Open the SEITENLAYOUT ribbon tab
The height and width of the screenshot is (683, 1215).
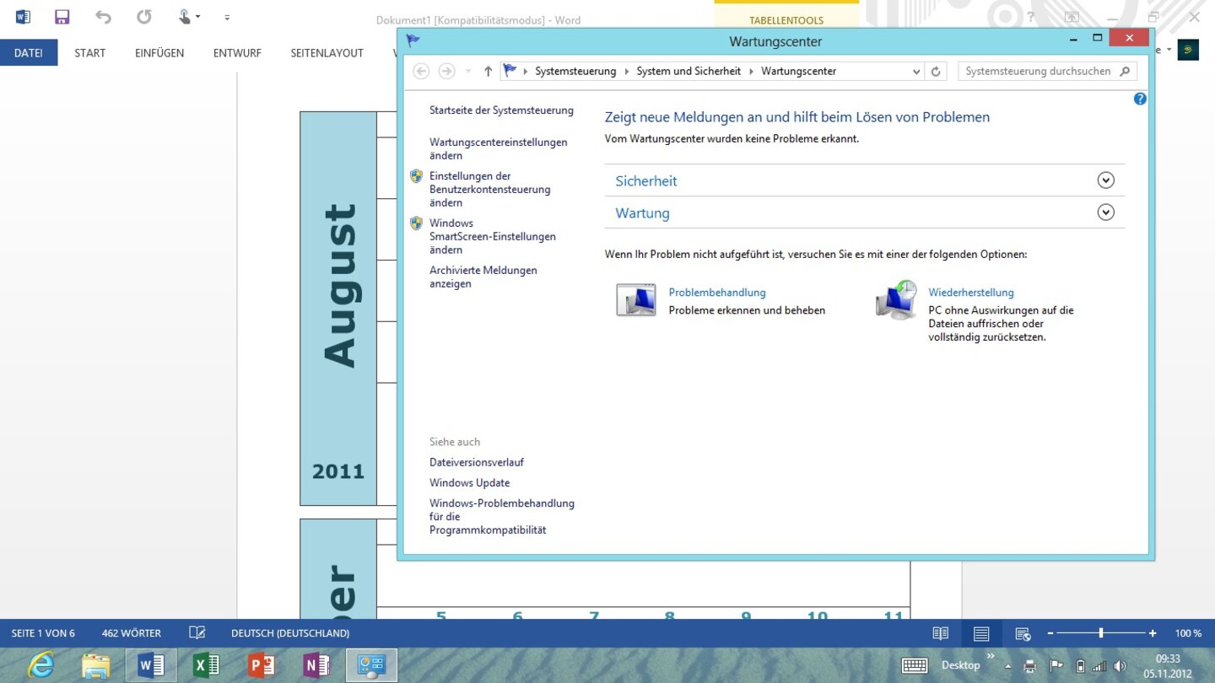[327, 52]
